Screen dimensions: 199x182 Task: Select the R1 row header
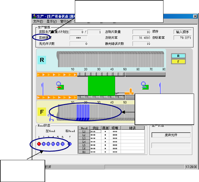tap(84, 152)
